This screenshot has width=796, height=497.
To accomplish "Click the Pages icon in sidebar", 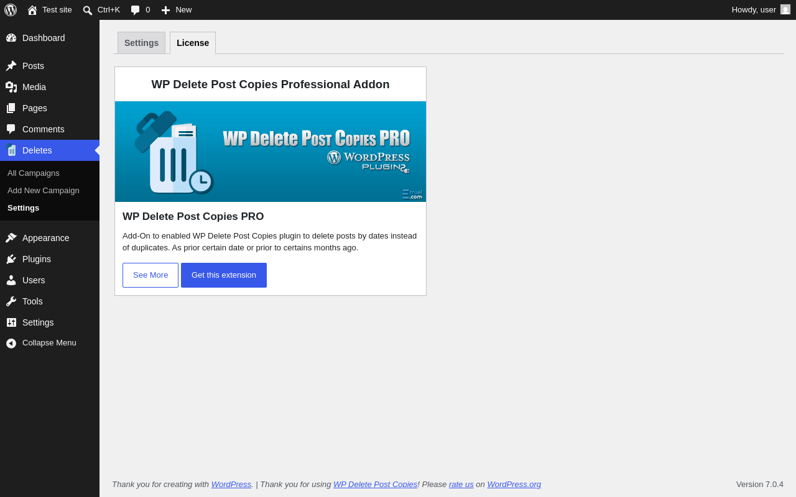I will click(x=11, y=108).
